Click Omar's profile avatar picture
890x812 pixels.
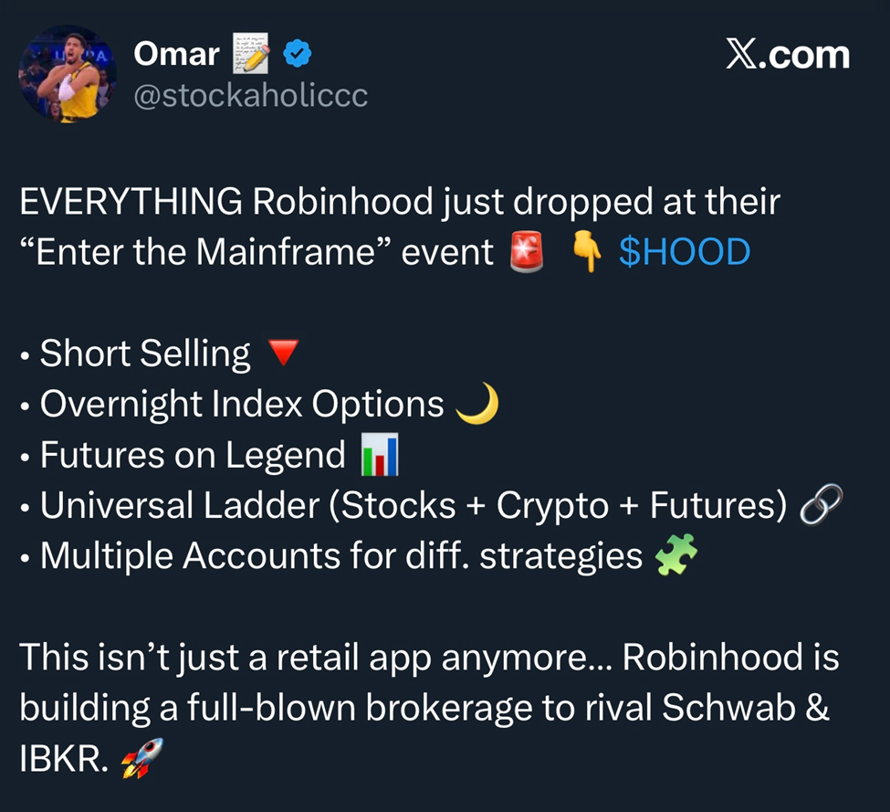(68, 74)
